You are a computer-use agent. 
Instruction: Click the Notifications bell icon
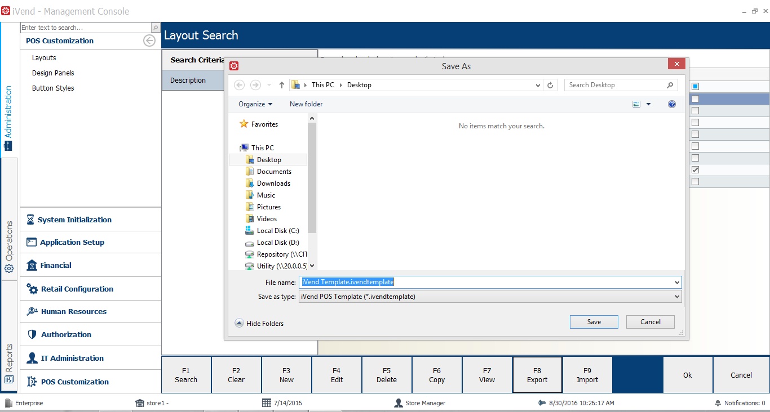718,403
